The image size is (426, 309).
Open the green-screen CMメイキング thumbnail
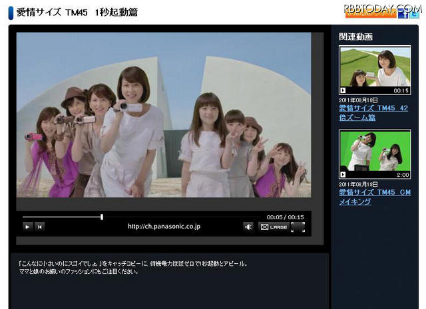click(375, 154)
